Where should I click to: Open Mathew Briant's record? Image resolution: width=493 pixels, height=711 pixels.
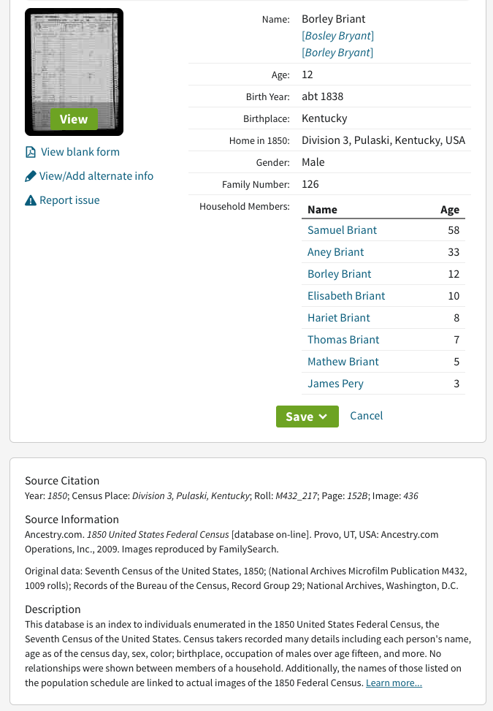pos(343,362)
